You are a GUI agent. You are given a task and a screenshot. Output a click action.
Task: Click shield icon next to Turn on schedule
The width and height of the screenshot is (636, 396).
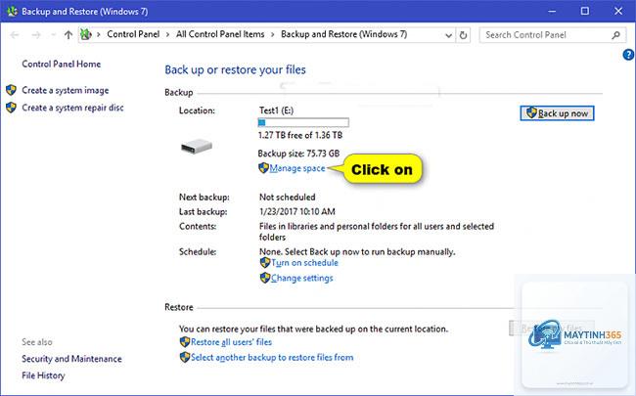click(x=265, y=263)
